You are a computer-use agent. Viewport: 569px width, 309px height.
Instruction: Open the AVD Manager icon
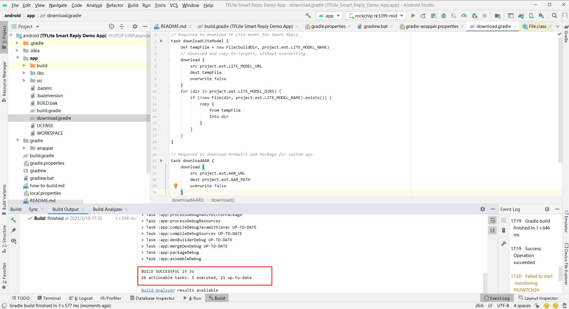(x=531, y=16)
